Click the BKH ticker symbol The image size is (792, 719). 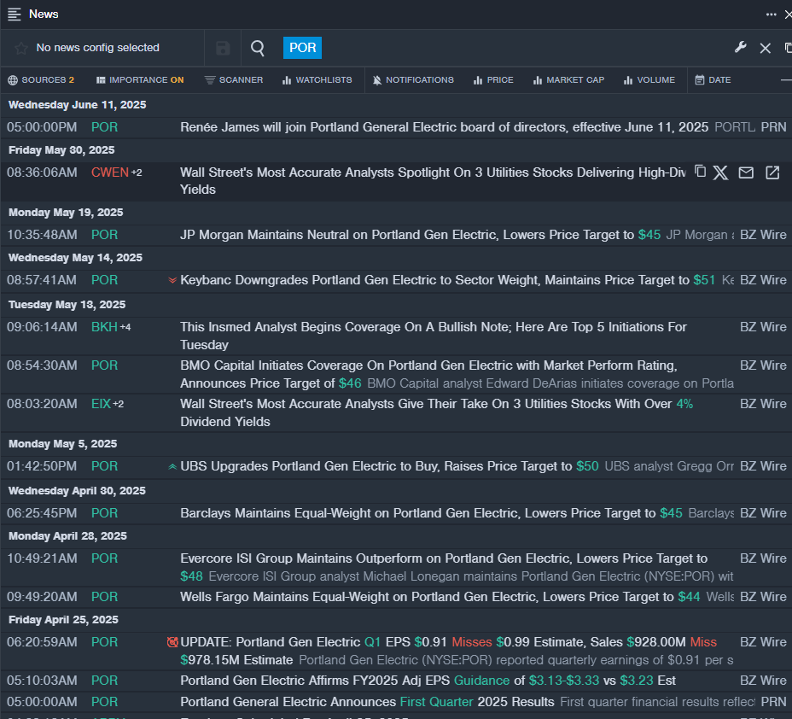pyautogui.click(x=104, y=327)
